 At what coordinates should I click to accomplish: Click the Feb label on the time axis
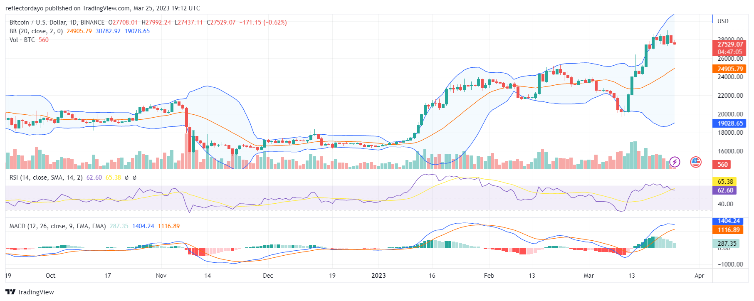489,276
